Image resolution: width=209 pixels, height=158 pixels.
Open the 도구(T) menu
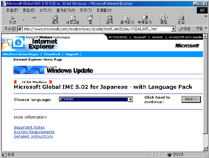pos(86,10)
